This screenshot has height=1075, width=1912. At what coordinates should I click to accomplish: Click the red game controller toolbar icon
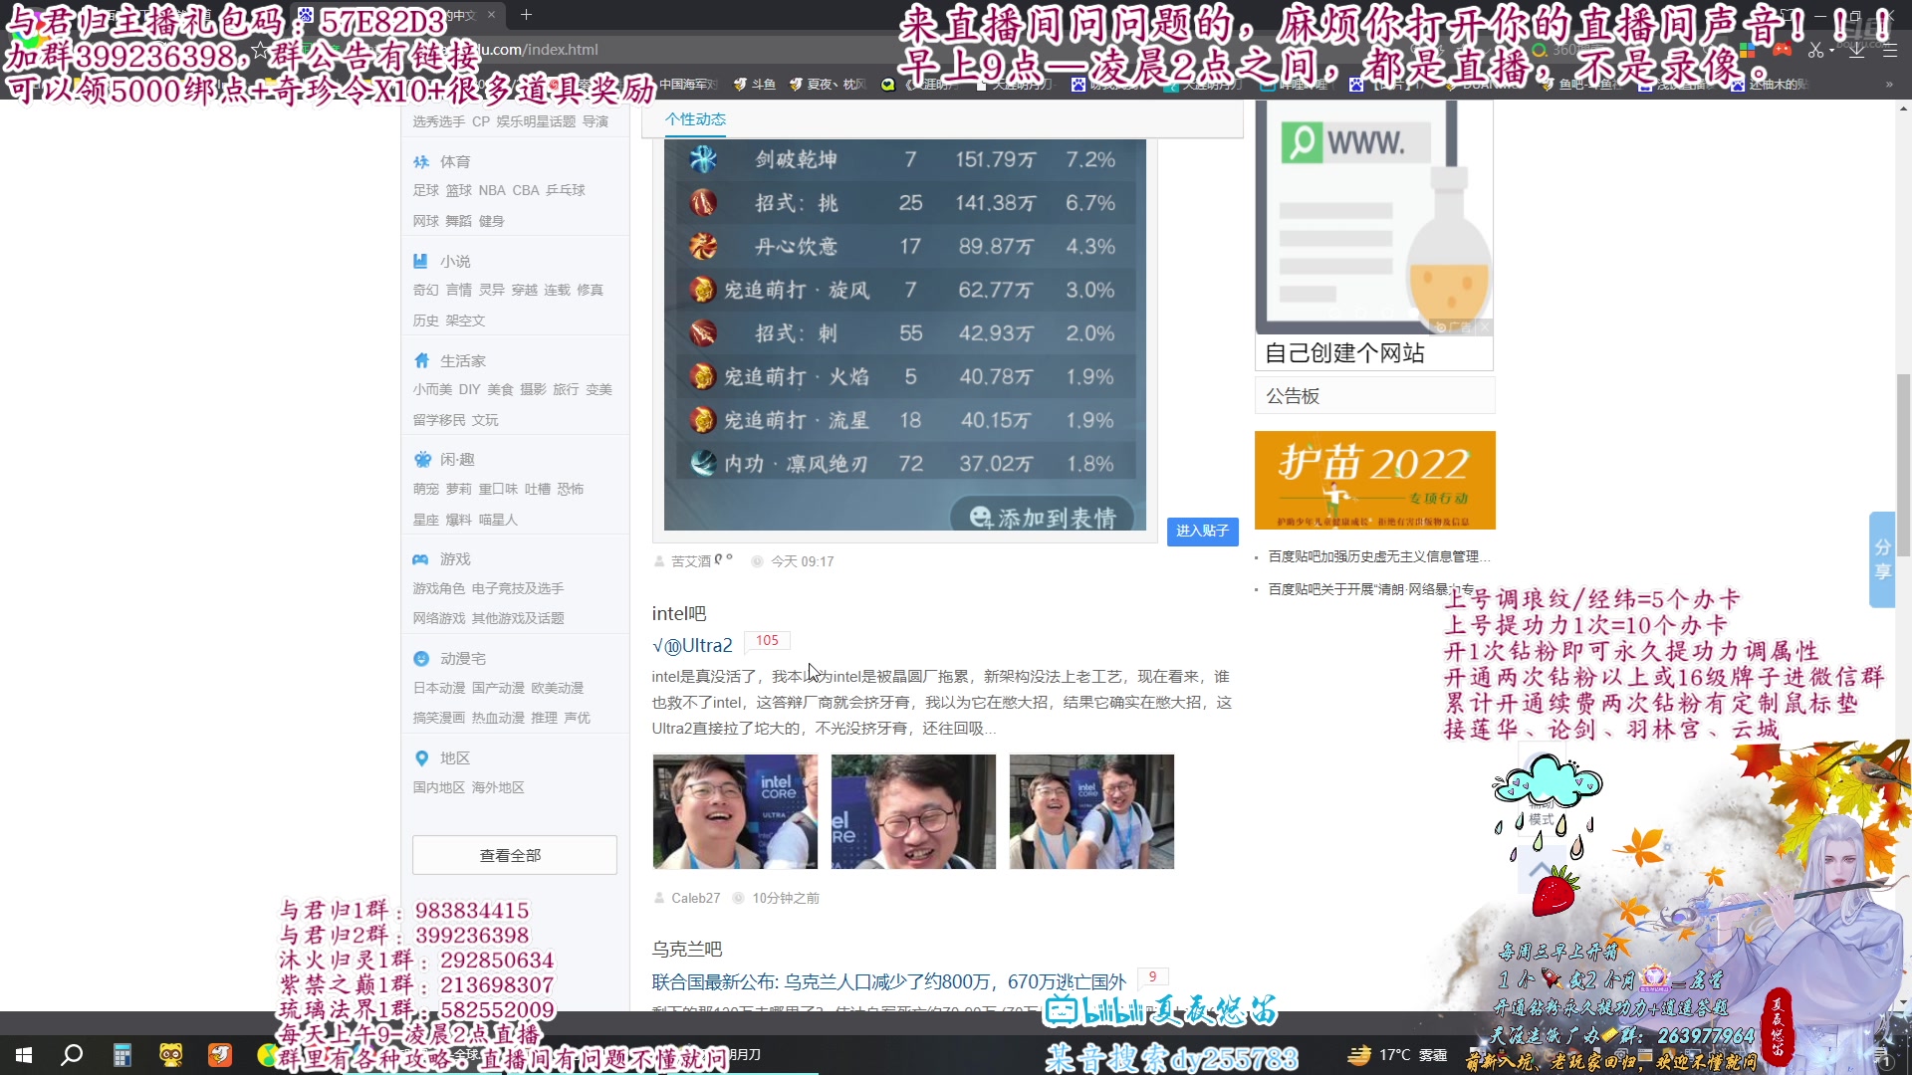pyautogui.click(x=1783, y=49)
